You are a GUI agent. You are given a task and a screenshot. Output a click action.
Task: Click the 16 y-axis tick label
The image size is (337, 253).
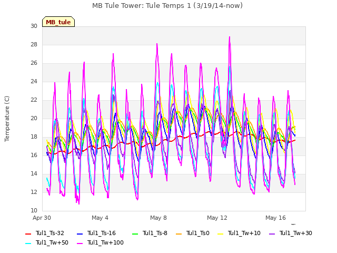tap(34, 155)
